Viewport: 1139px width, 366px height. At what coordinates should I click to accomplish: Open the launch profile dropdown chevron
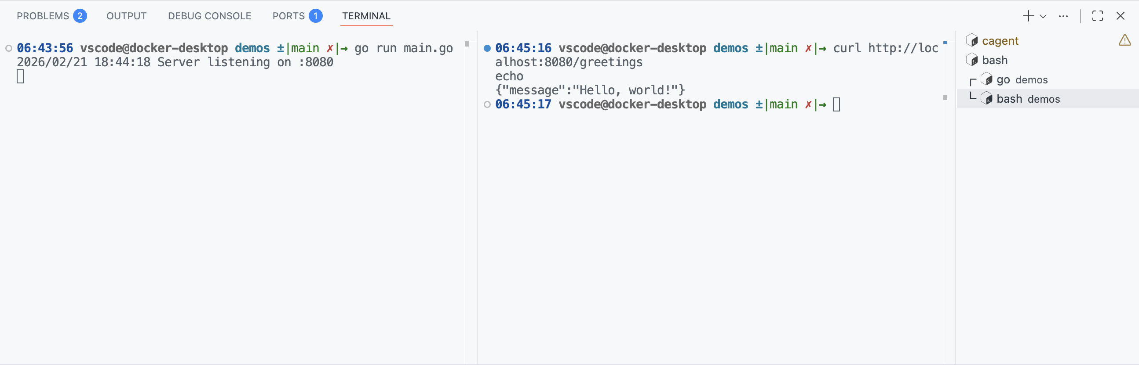click(1043, 16)
